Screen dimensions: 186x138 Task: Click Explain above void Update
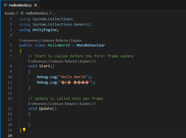click(85, 104)
